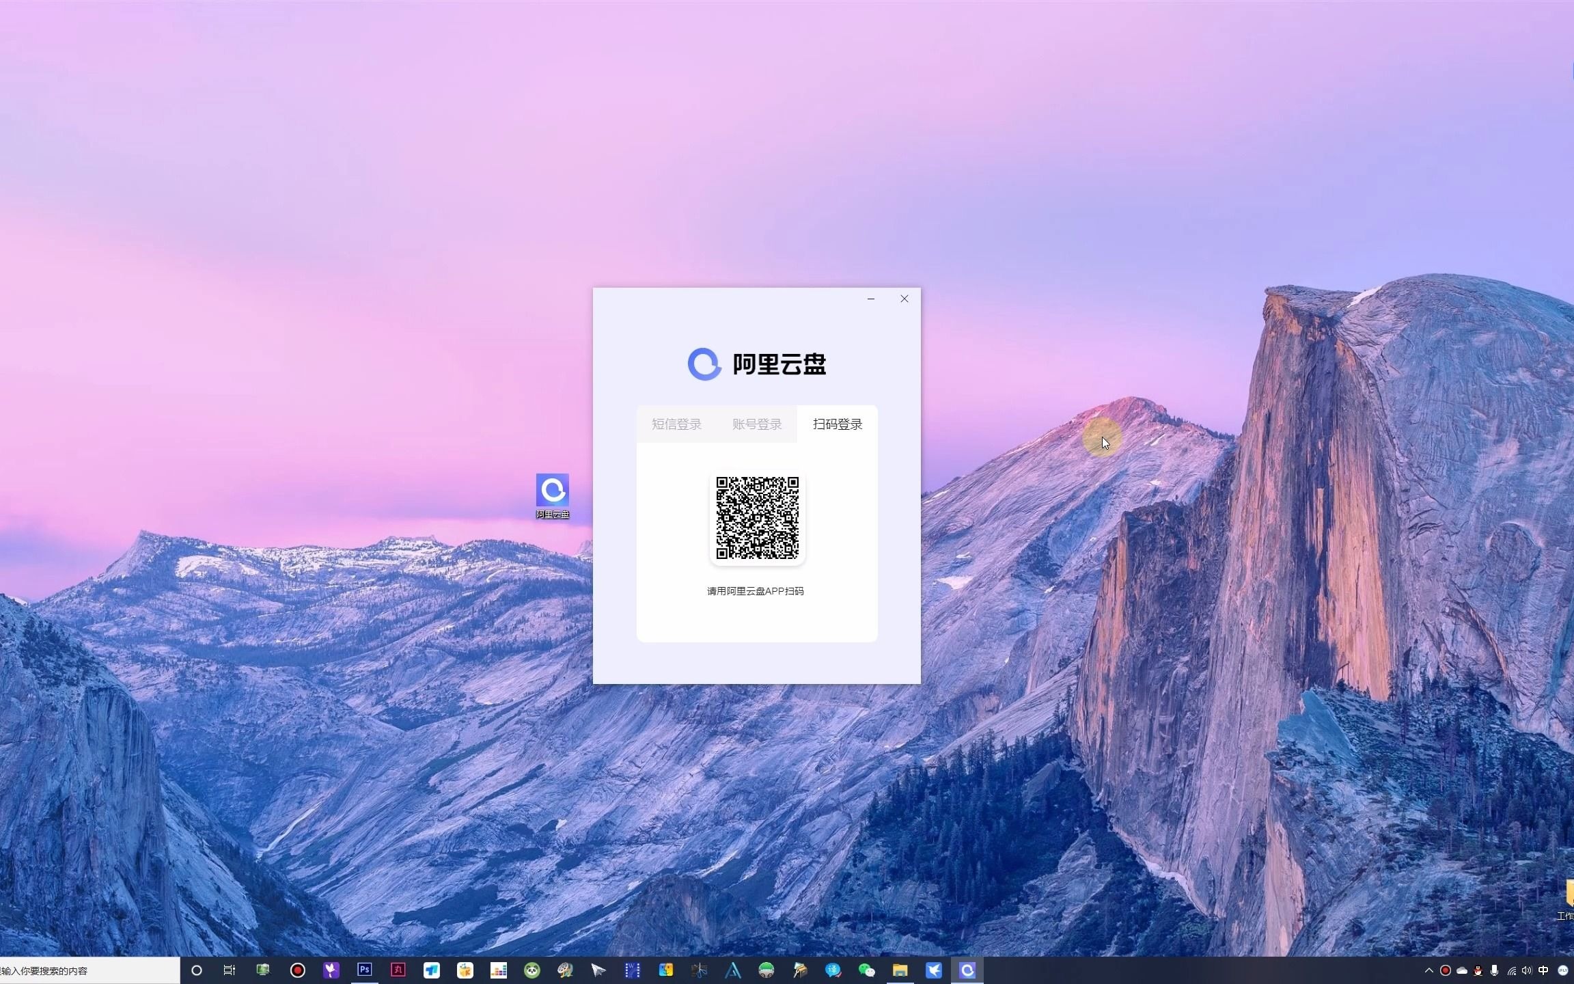The height and width of the screenshot is (984, 1574).
Task: Click the taskbar search input box
Action: (89, 970)
